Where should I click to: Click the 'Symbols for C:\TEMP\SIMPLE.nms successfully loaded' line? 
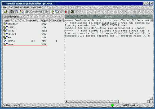click(105, 28)
